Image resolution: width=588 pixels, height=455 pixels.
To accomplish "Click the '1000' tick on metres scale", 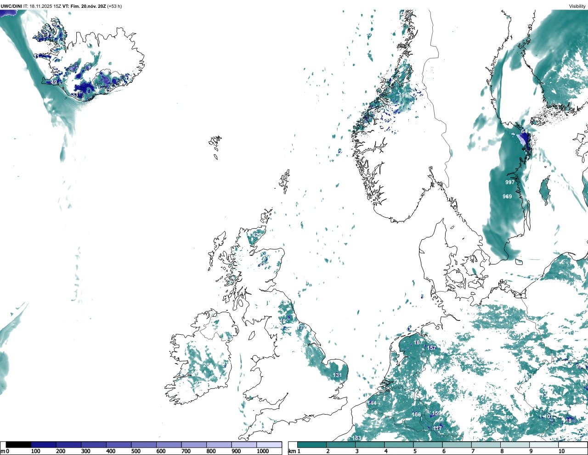I will (263, 451).
